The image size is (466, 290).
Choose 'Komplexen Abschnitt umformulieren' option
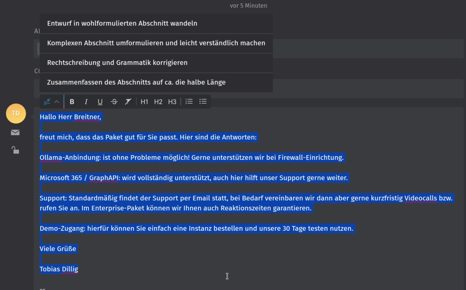tap(156, 43)
